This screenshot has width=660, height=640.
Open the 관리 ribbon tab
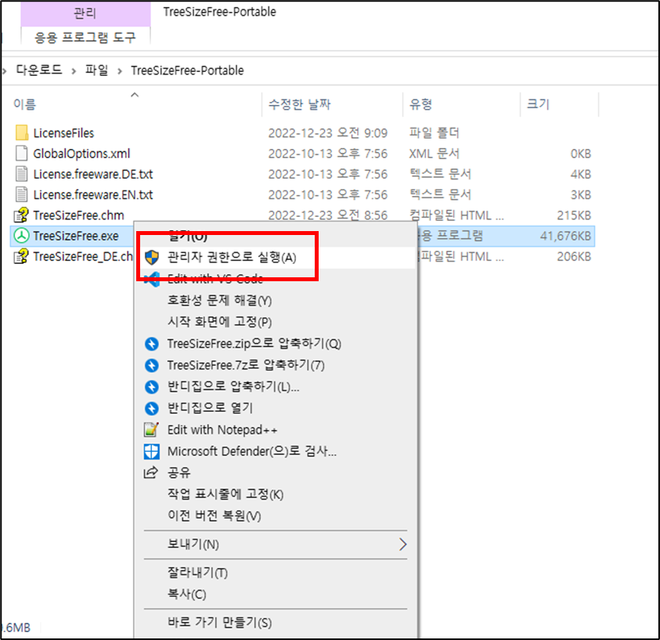click(x=85, y=13)
